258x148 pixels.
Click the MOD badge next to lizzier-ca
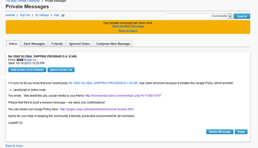coord(20,60)
